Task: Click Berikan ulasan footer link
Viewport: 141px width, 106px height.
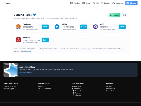Action: [110, 89]
